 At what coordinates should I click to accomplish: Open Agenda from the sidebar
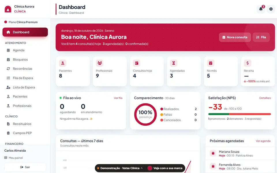[25, 50]
